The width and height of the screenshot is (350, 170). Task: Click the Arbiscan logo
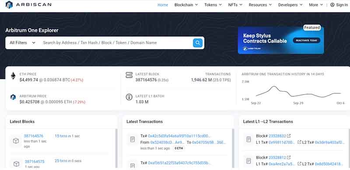click(x=28, y=5)
